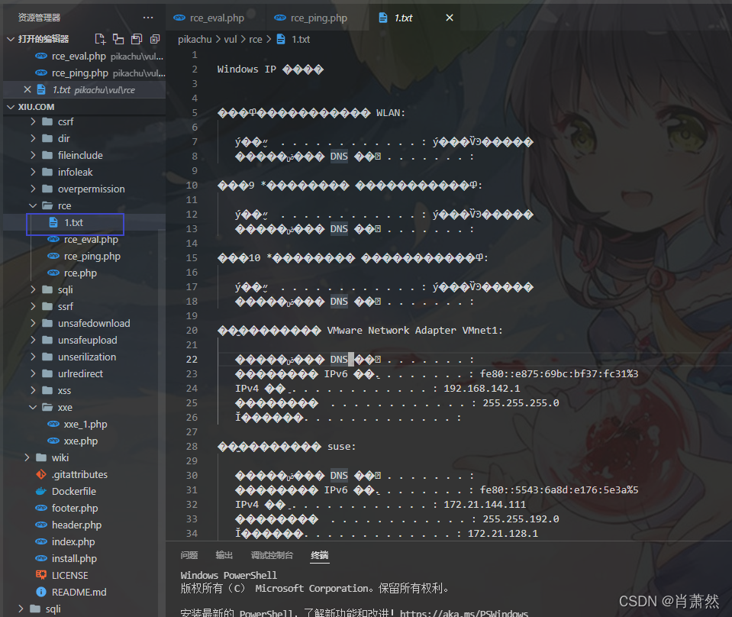This screenshot has width=732, height=617.
Task: Click the toggle vertical/horizontal editor layout icon
Action: (118, 39)
